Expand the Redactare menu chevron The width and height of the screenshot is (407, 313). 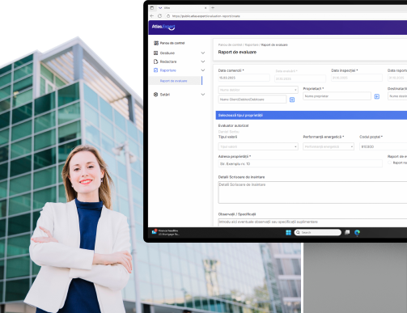(x=203, y=61)
